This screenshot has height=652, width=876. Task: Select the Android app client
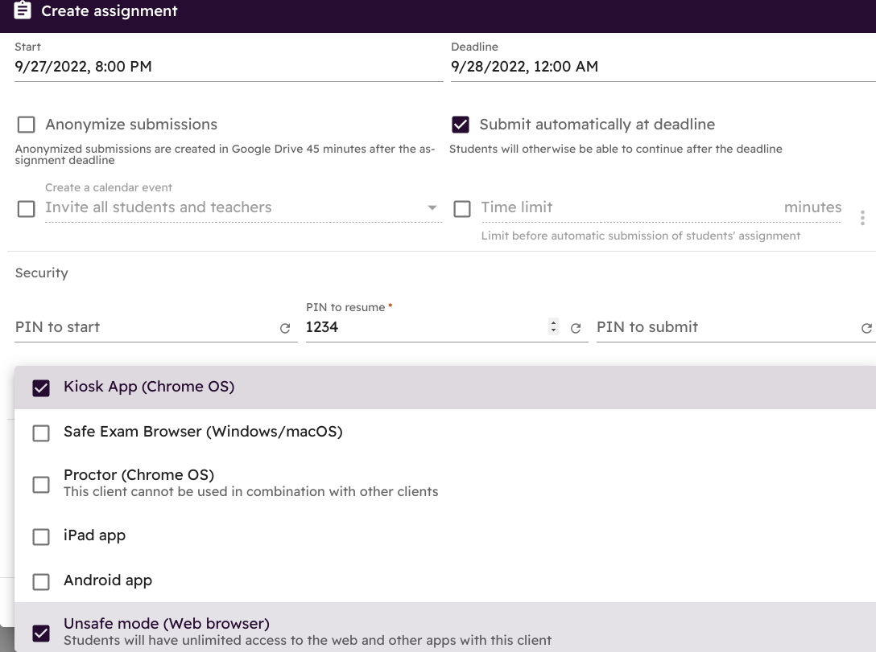click(41, 581)
